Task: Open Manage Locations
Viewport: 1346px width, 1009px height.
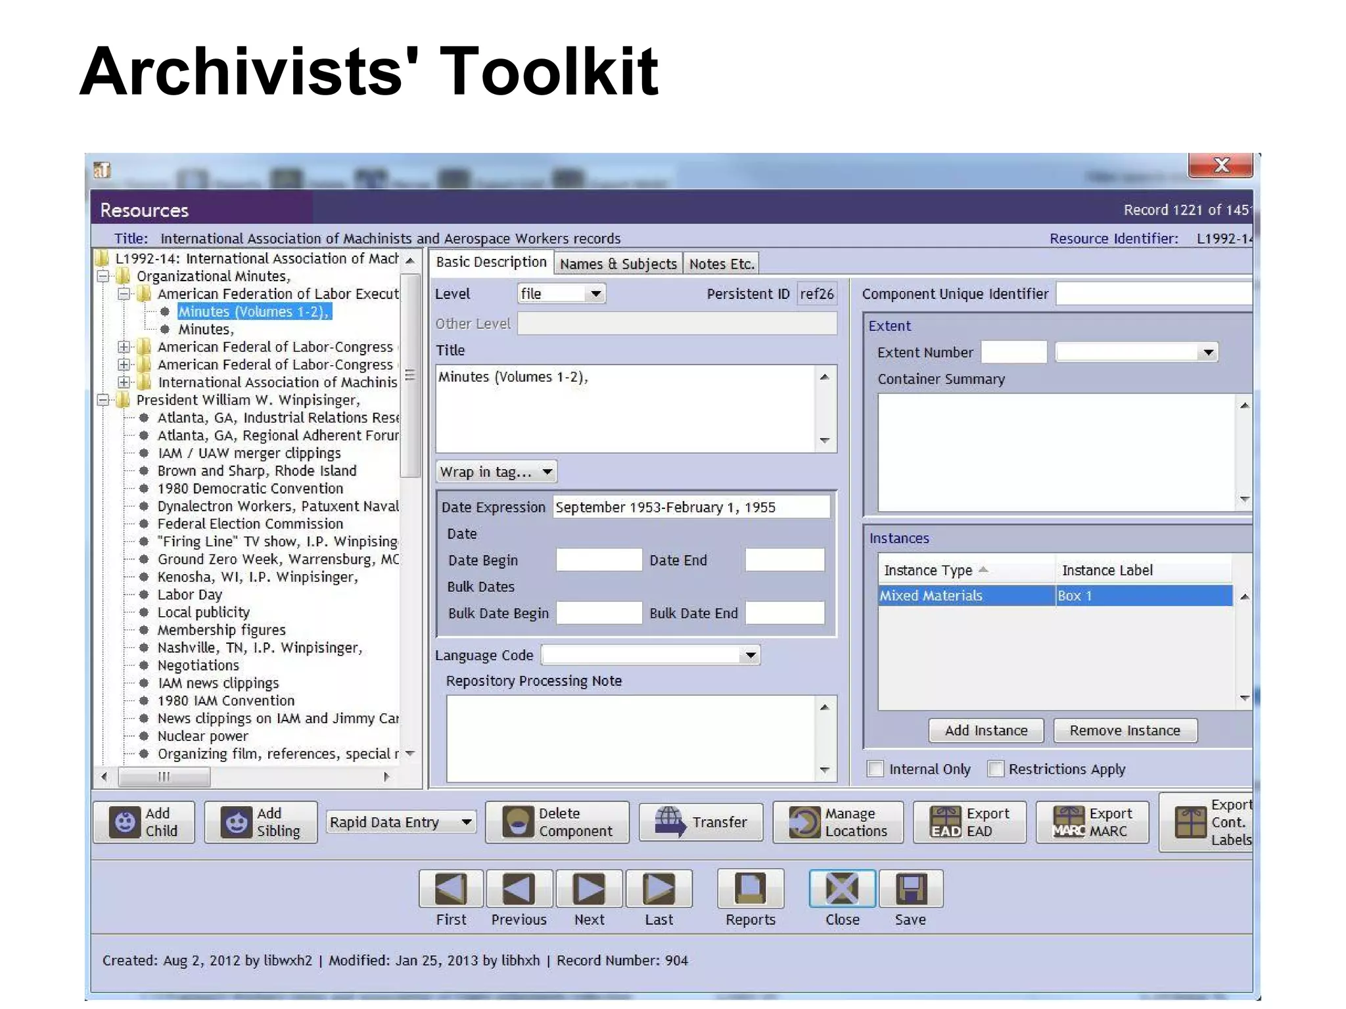Action: pos(838,822)
